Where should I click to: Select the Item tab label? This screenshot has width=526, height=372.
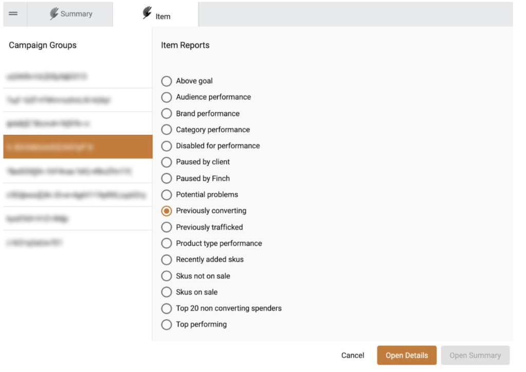[163, 16]
